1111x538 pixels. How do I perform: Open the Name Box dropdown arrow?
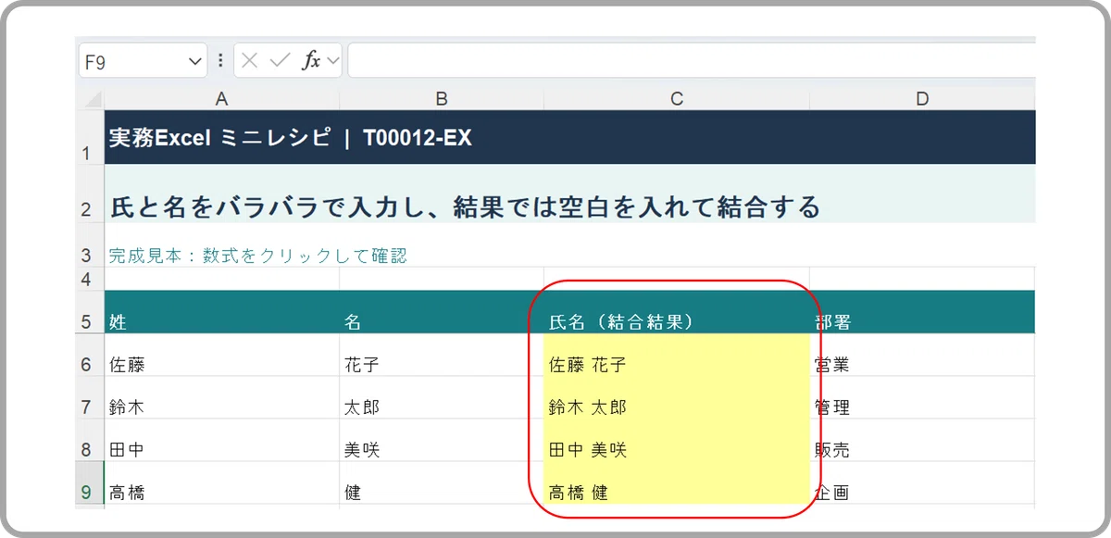pyautogui.click(x=195, y=61)
